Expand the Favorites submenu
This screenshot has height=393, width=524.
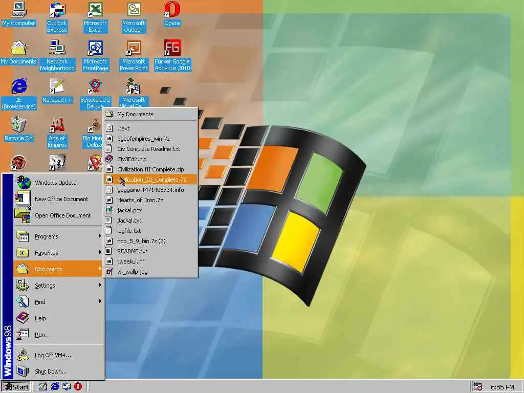[58, 253]
